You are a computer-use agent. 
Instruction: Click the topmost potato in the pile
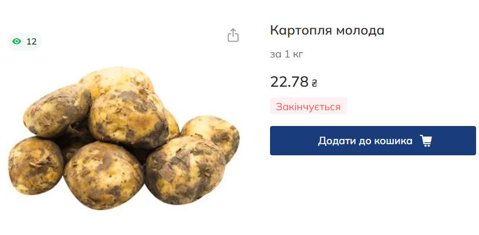point(116,81)
